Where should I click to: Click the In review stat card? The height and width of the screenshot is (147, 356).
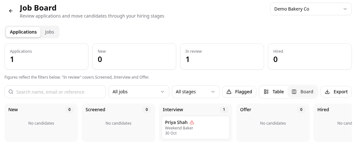click(222, 57)
